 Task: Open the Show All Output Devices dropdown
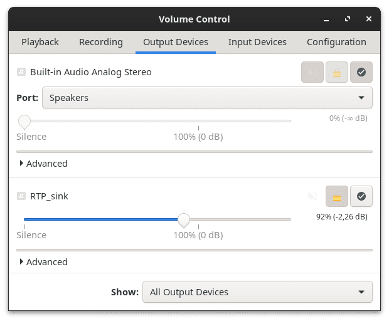257,292
